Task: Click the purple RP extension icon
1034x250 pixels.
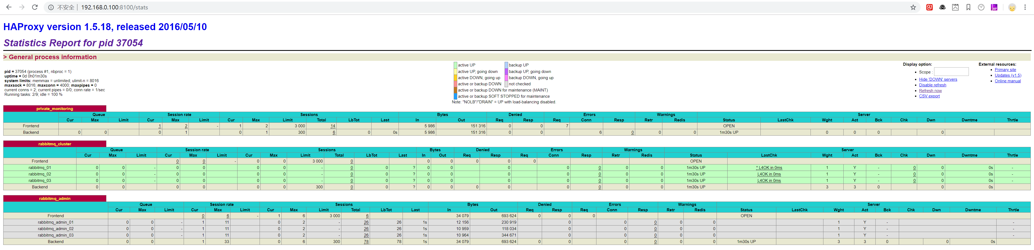Action: pos(994,7)
